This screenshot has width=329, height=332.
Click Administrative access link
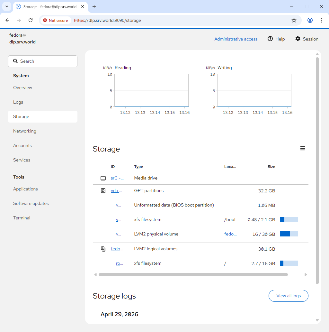click(x=236, y=39)
